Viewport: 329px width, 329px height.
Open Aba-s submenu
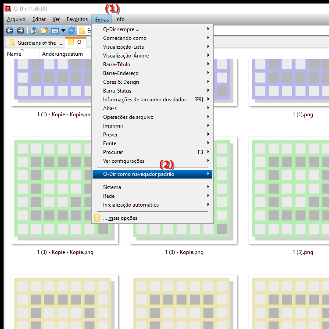(x=152, y=108)
